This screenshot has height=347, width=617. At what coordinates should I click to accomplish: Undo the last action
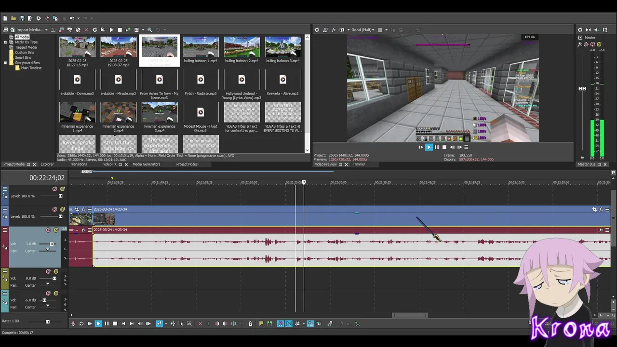(71, 18)
